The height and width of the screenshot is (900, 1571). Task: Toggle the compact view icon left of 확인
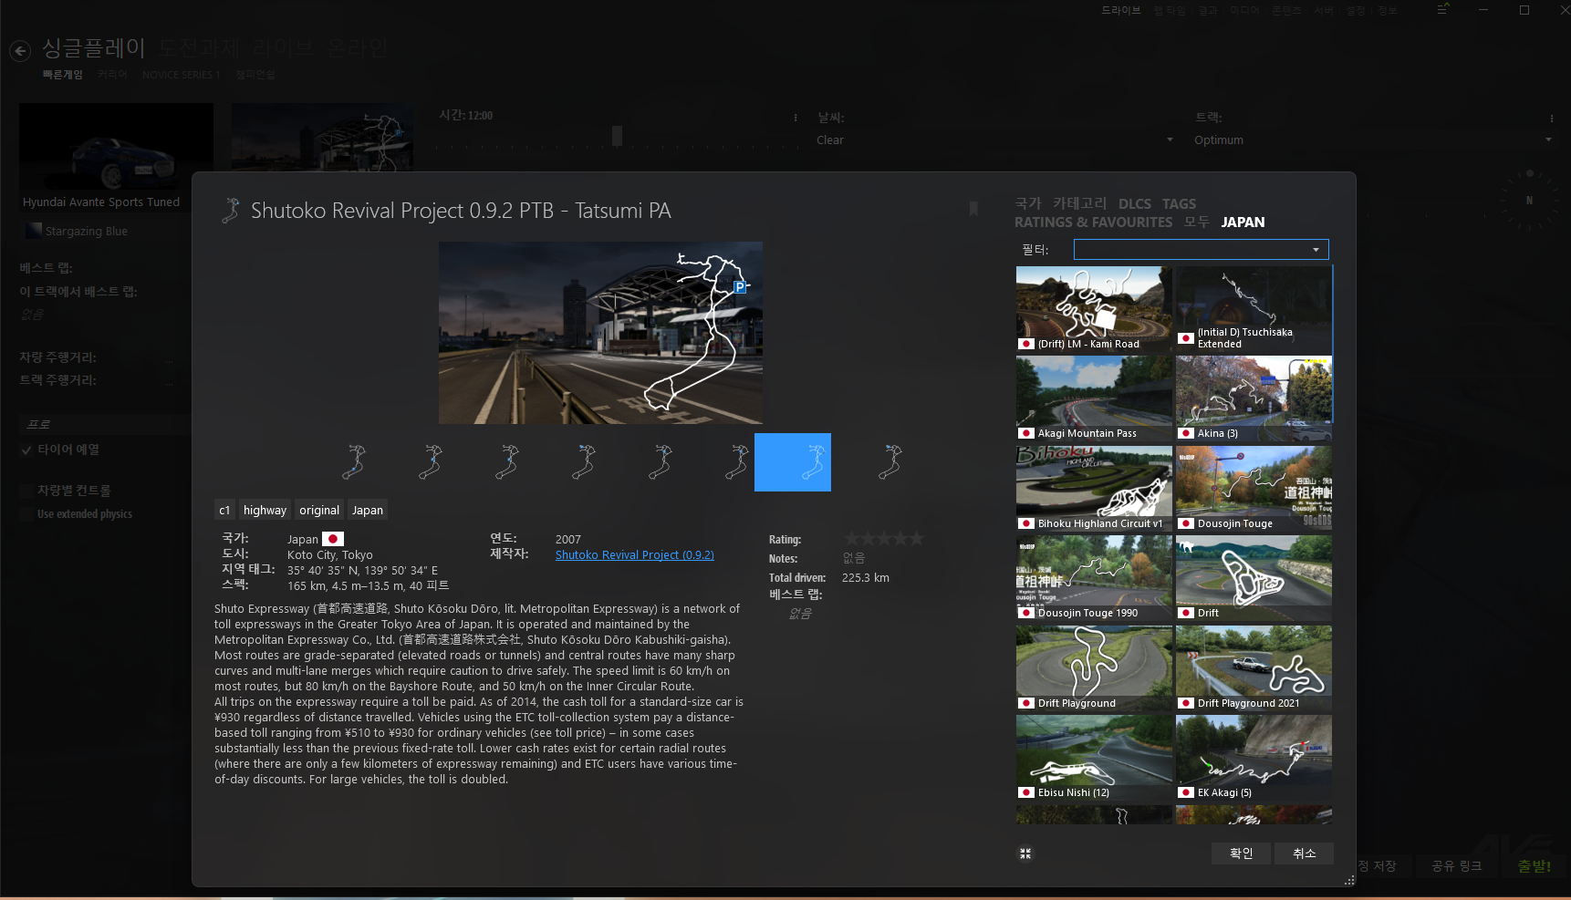tap(1025, 853)
